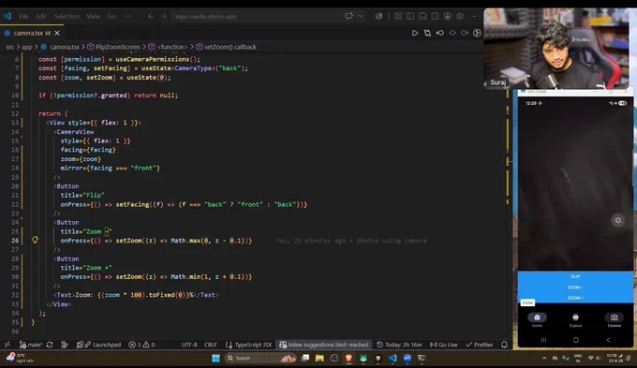The height and width of the screenshot is (368, 637).
Task: Change the TypeScript JSX language mode
Action: [248, 345]
